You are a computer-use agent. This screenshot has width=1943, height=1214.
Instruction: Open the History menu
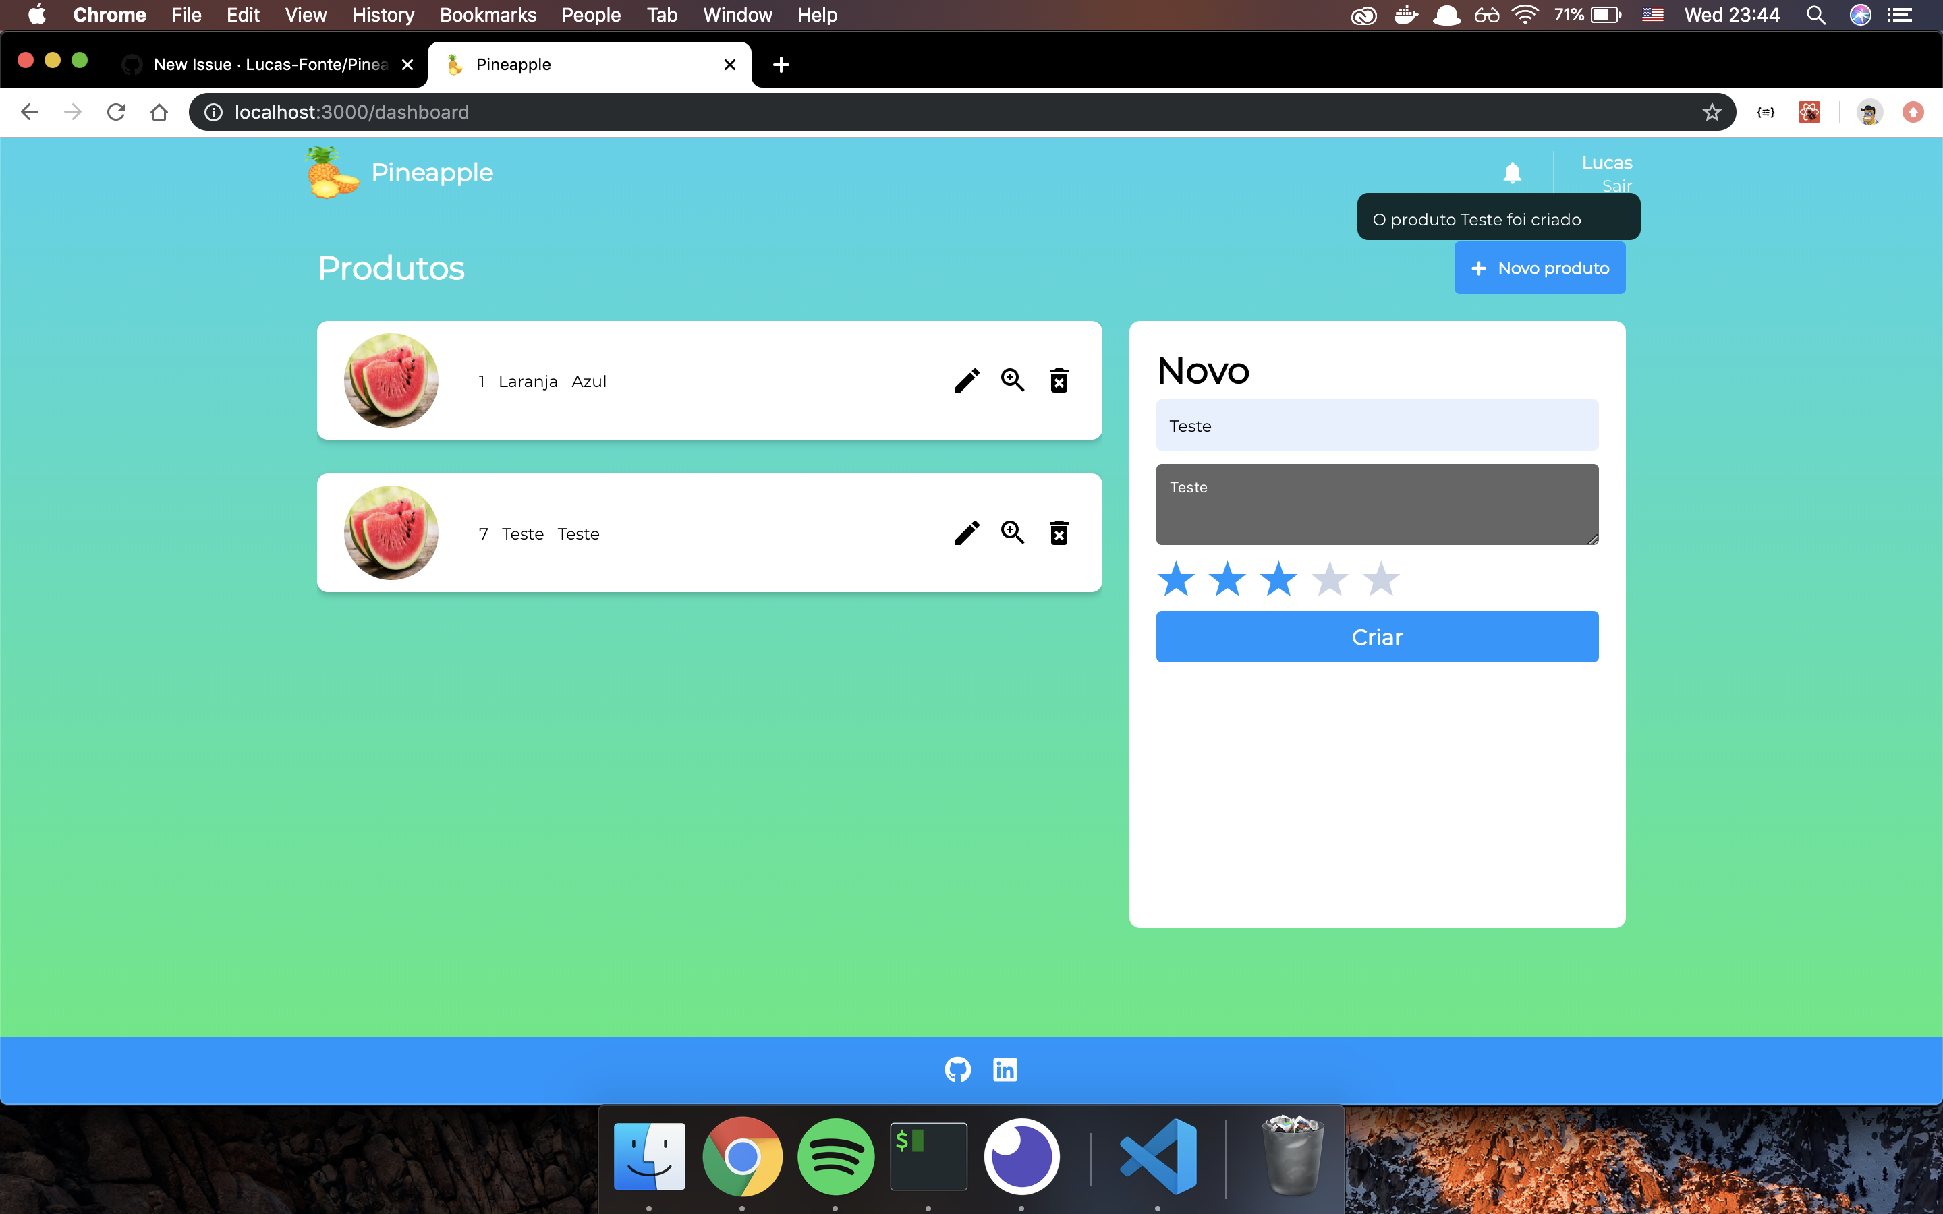[383, 16]
